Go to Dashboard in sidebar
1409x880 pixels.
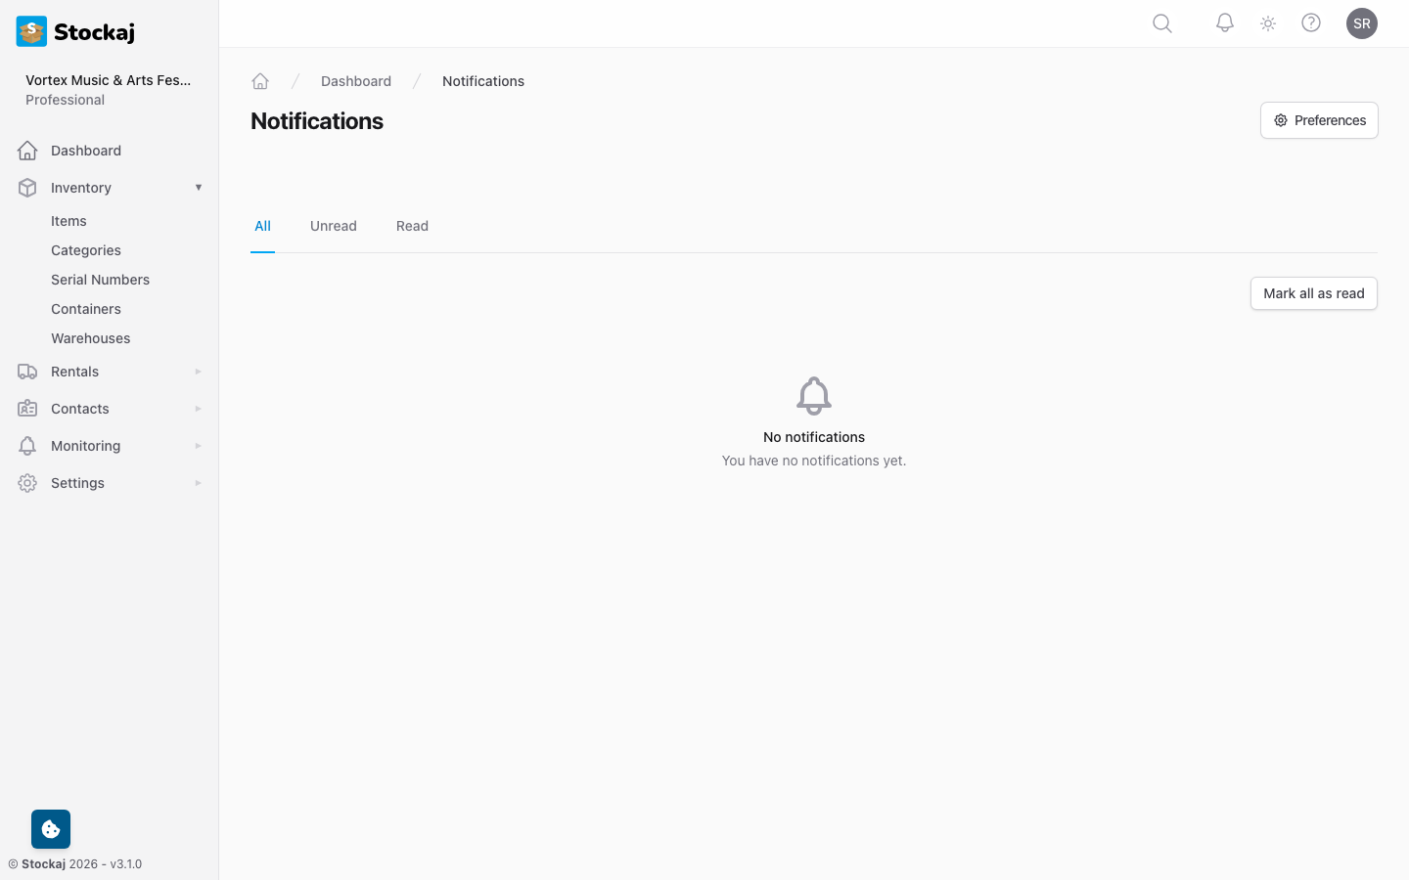(86, 151)
